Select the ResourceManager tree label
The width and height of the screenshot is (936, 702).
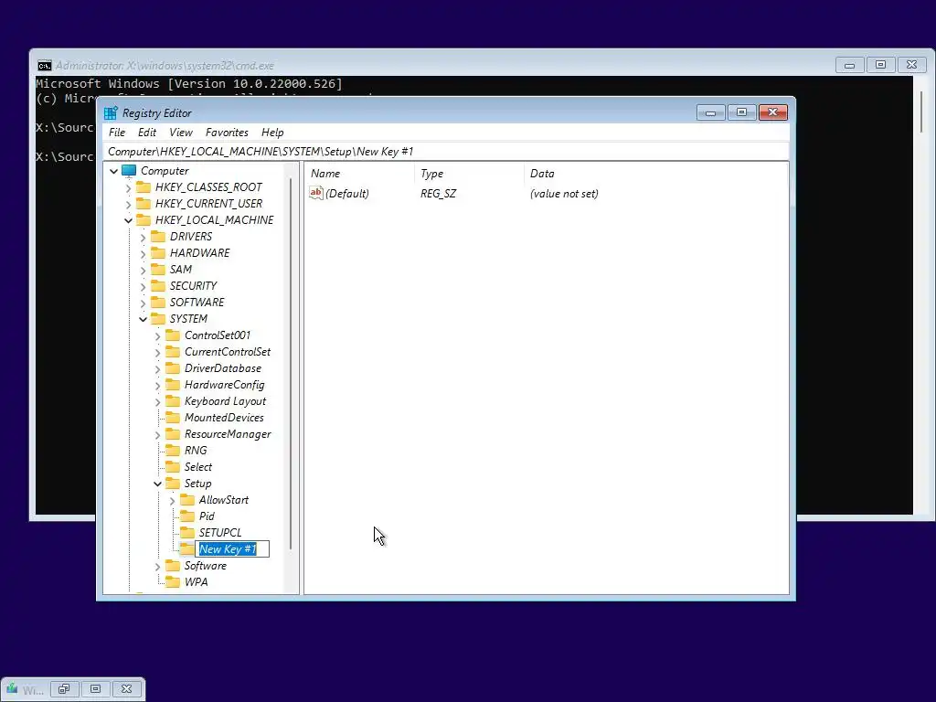coord(228,434)
